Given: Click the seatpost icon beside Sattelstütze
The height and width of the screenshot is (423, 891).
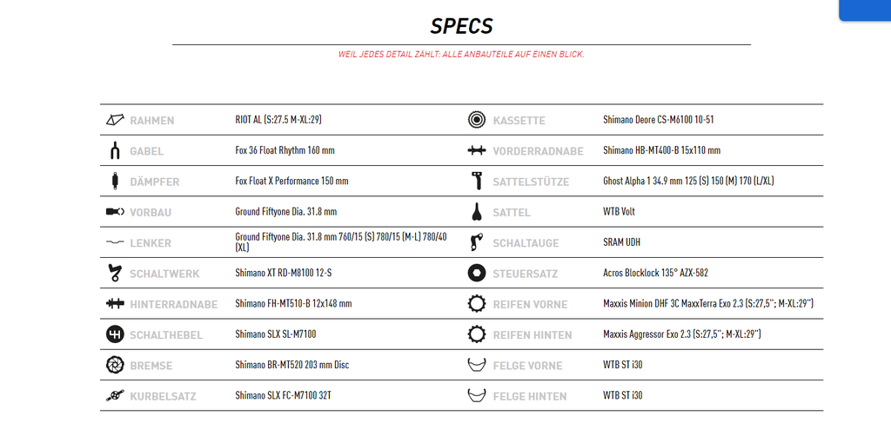Looking at the screenshot, I should pyautogui.click(x=477, y=181).
